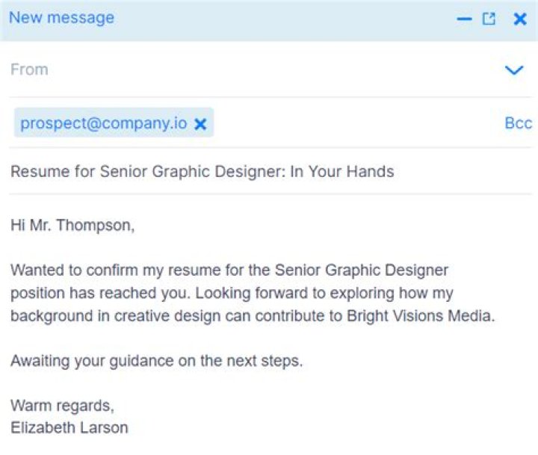Place cursor in the 'Hi Mr. Thompson,' greeting

(72, 225)
